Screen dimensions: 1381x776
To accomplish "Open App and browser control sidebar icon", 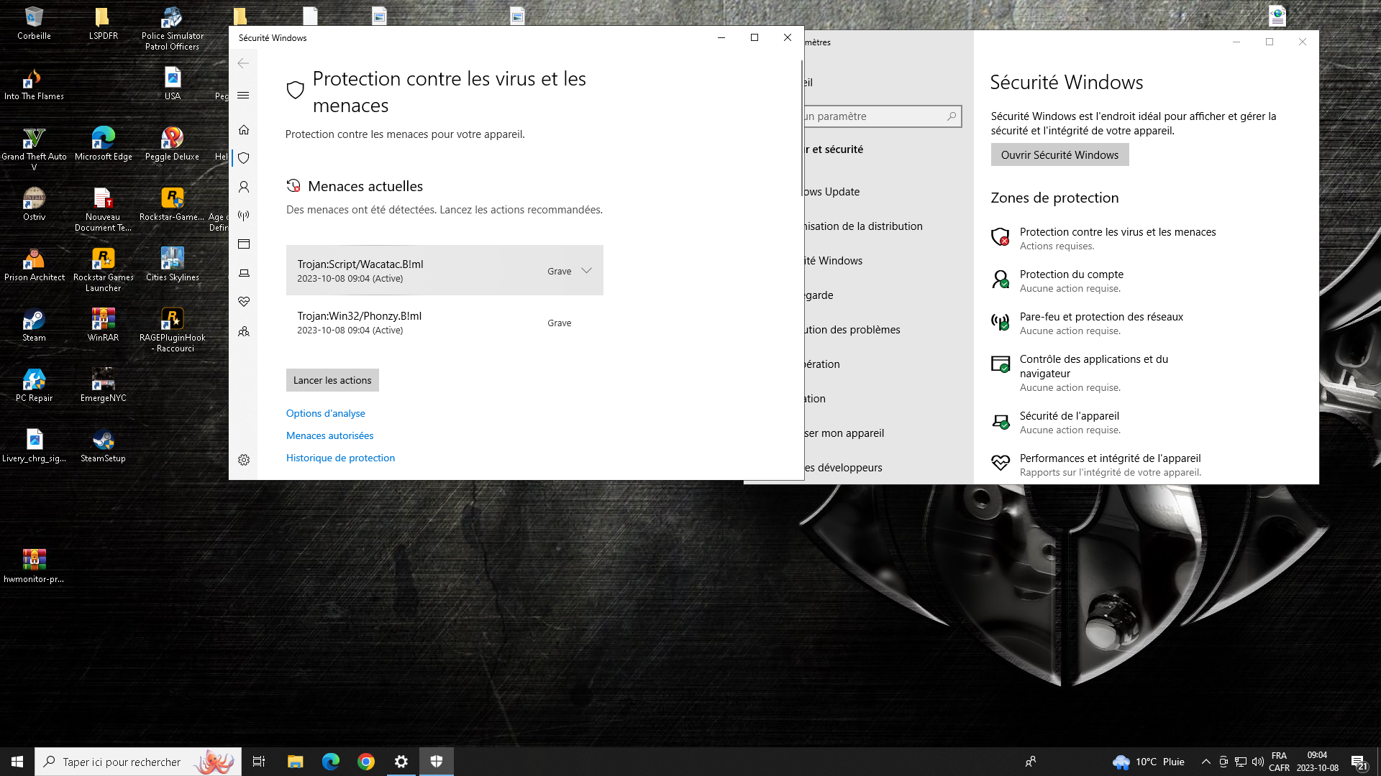I will tap(244, 244).
